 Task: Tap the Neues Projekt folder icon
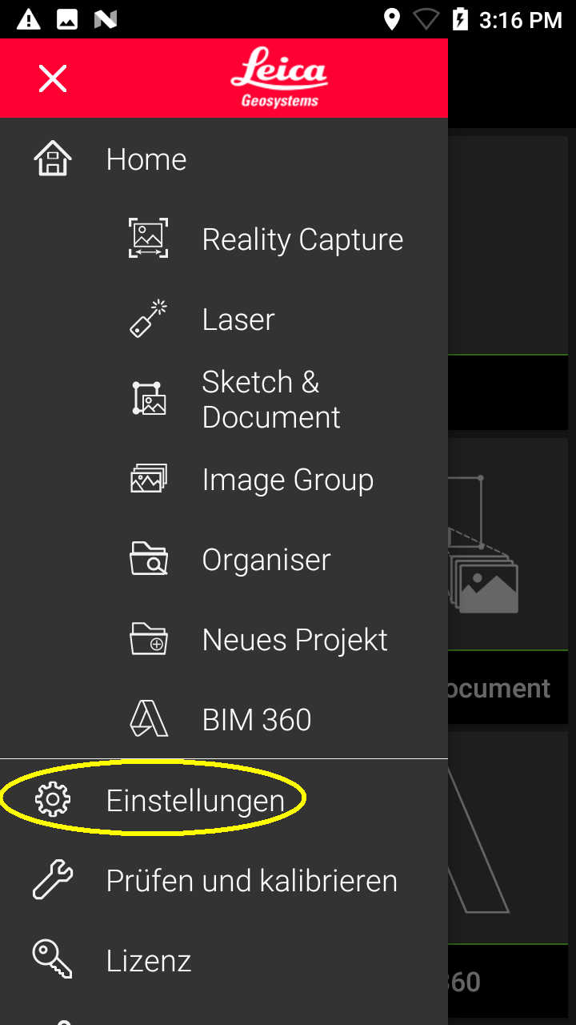(149, 639)
